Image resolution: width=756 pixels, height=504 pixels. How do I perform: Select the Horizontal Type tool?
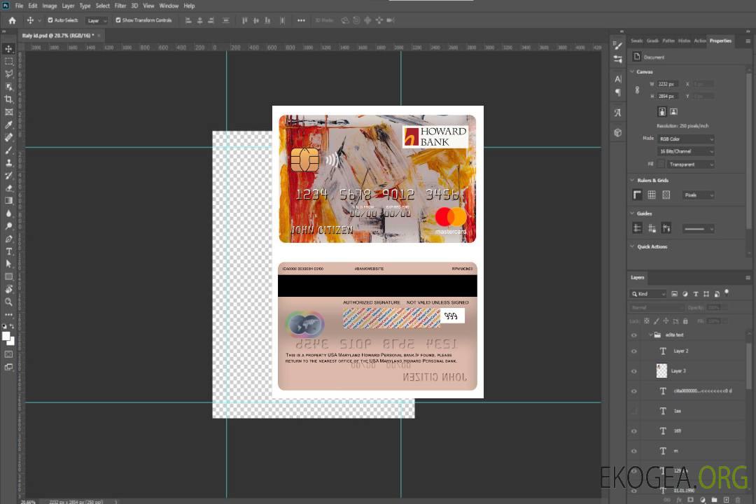pos(9,251)
